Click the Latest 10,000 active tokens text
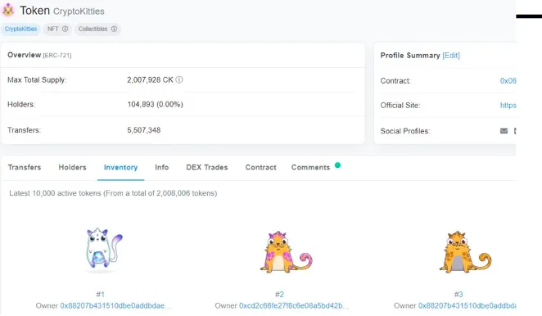This screenshot has width=542, height=316. (113, 193)
